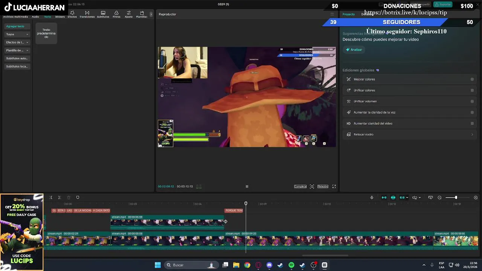The width and height of the screenshot is (482, 271).
Task: Enable the Unificar volumen checkbox
Action: pos(472,101)
